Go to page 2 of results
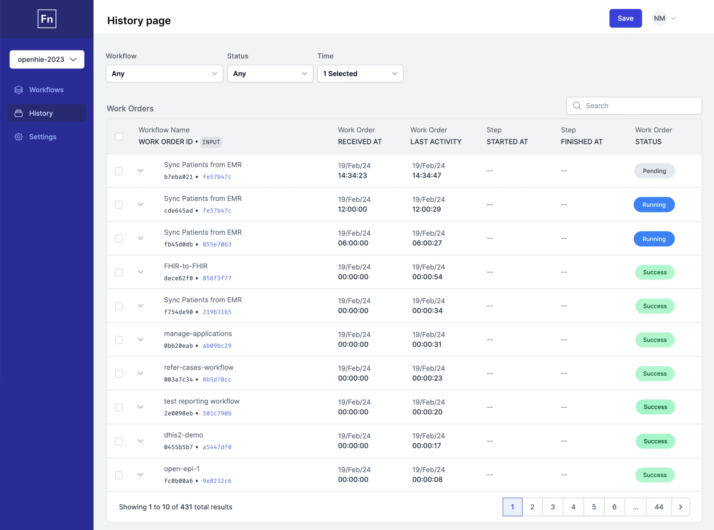This screenshot has height=530, width=714. (532, 507)
